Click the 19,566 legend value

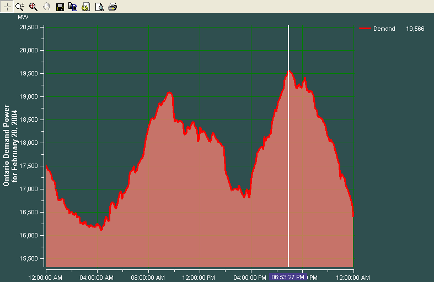(x=414, y=29)
